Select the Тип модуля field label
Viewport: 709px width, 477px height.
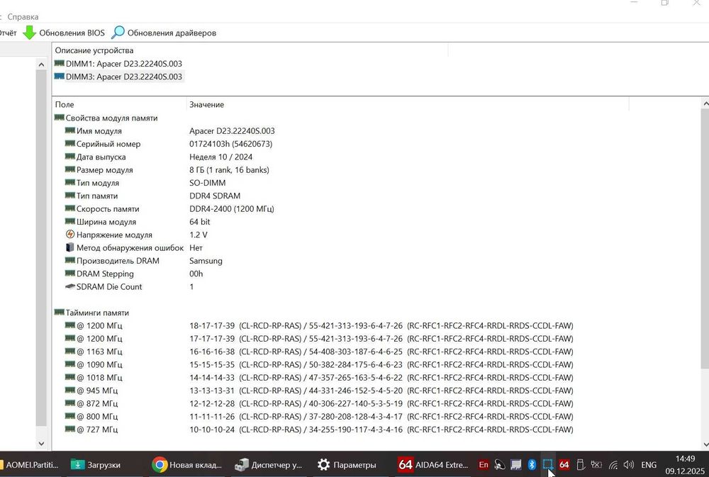coord(98,183)
